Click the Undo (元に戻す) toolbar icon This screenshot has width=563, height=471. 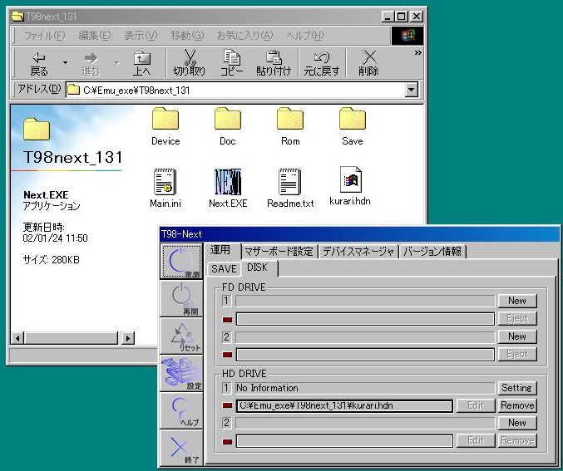tap(321, 63)
